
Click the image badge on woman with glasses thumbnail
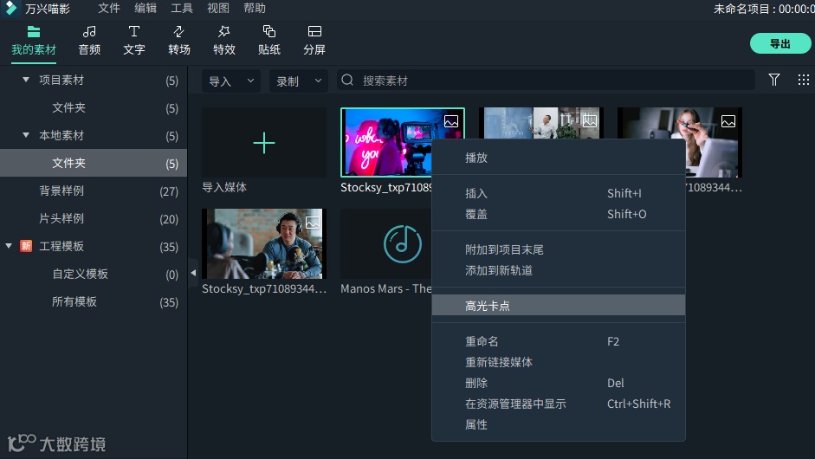[728, 121]
